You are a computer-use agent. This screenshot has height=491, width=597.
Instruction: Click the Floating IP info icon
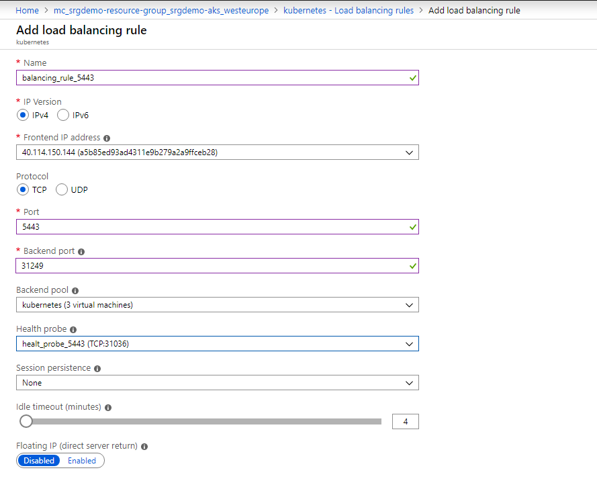(x=143, y=446)
